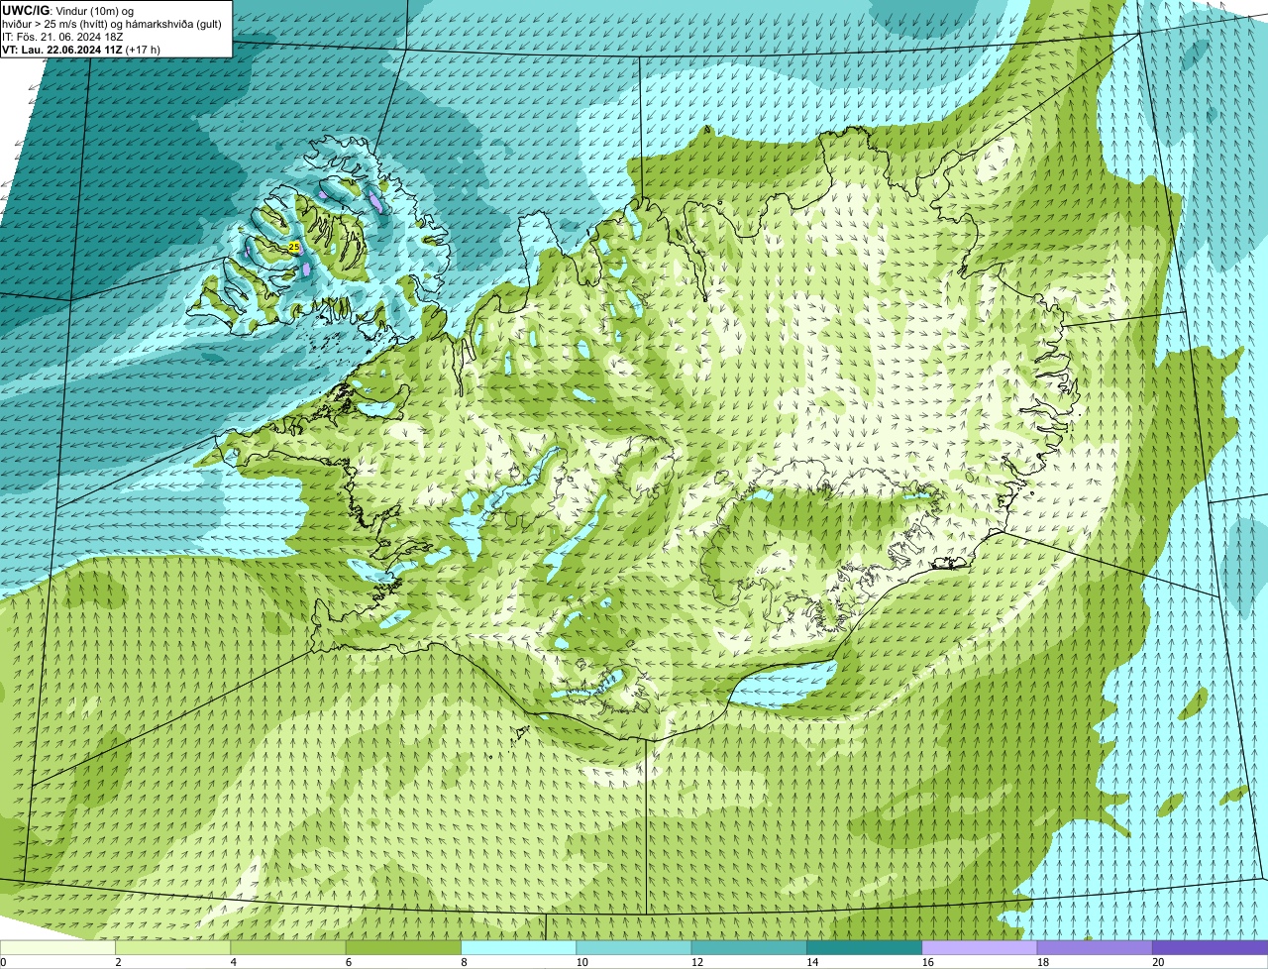Select the legend swatch between 18 and 20
Screen dimensions: 1268x969
tap(1095, 947)
